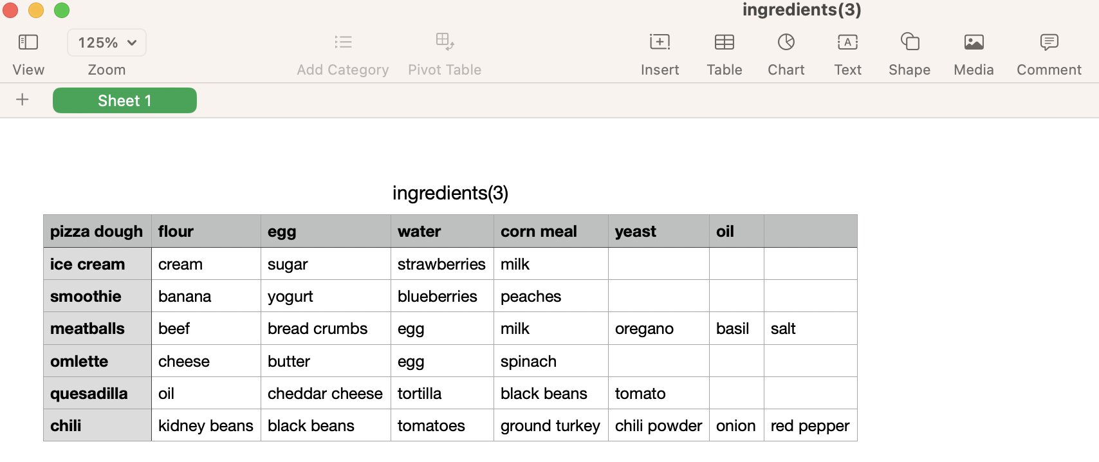Add a text box via Text icon
This screenshot has height=462, width=1099.
(x=847, y=42)
